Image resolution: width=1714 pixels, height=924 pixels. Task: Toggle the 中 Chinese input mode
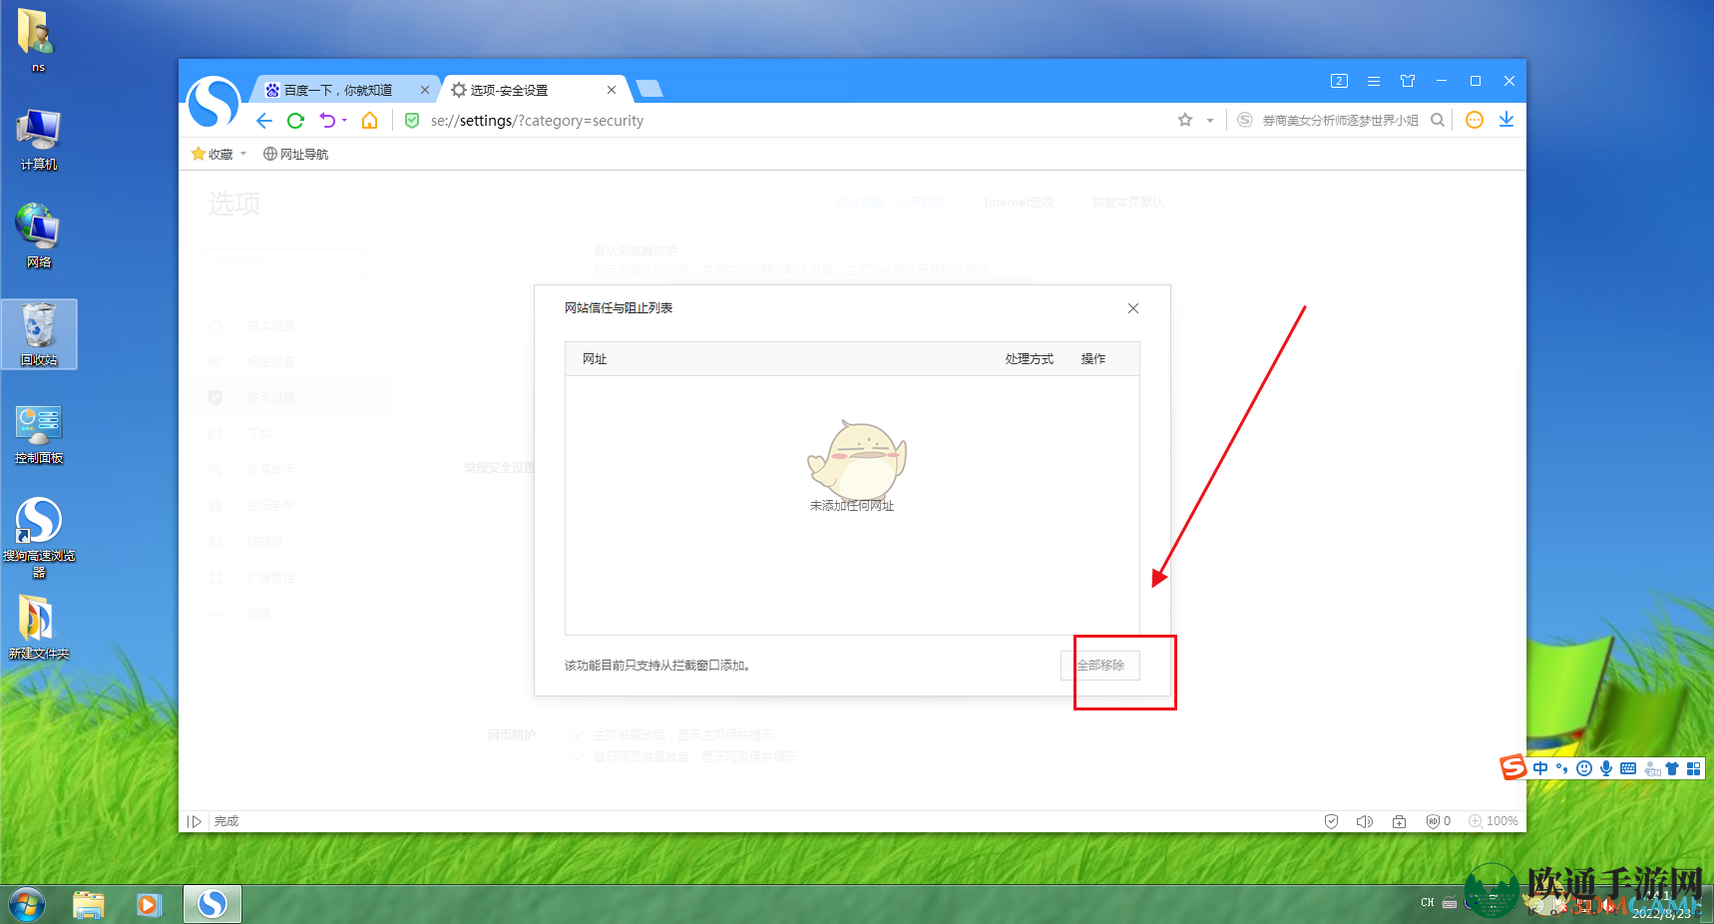click(1540, 768)
